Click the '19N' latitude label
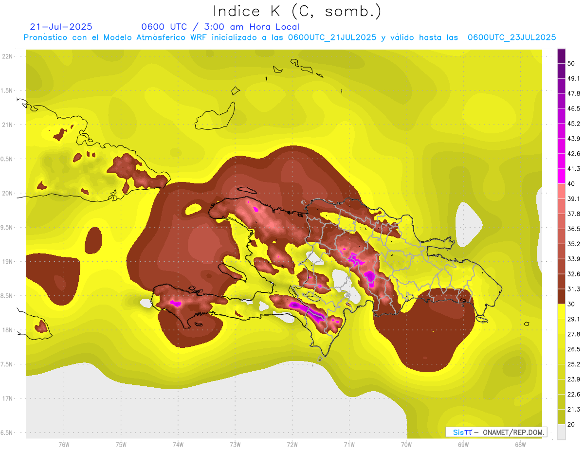Image resolution: width=584 pixels, height=451 pixels. (7, 262)
